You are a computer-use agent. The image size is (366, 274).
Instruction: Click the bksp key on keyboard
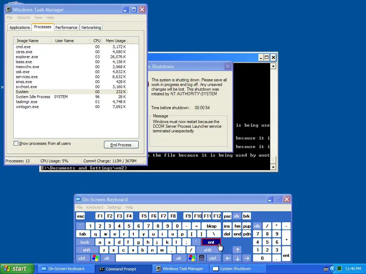point(212,226)
